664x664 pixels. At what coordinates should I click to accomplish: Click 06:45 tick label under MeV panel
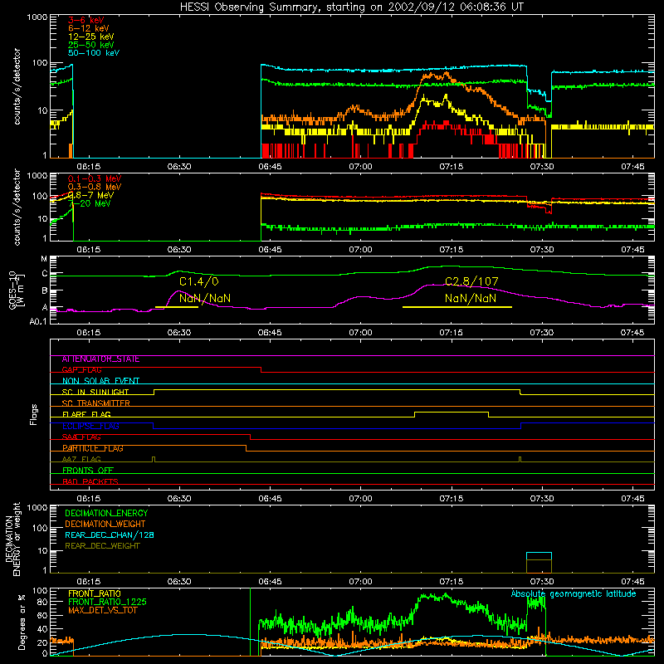[270, 250]
